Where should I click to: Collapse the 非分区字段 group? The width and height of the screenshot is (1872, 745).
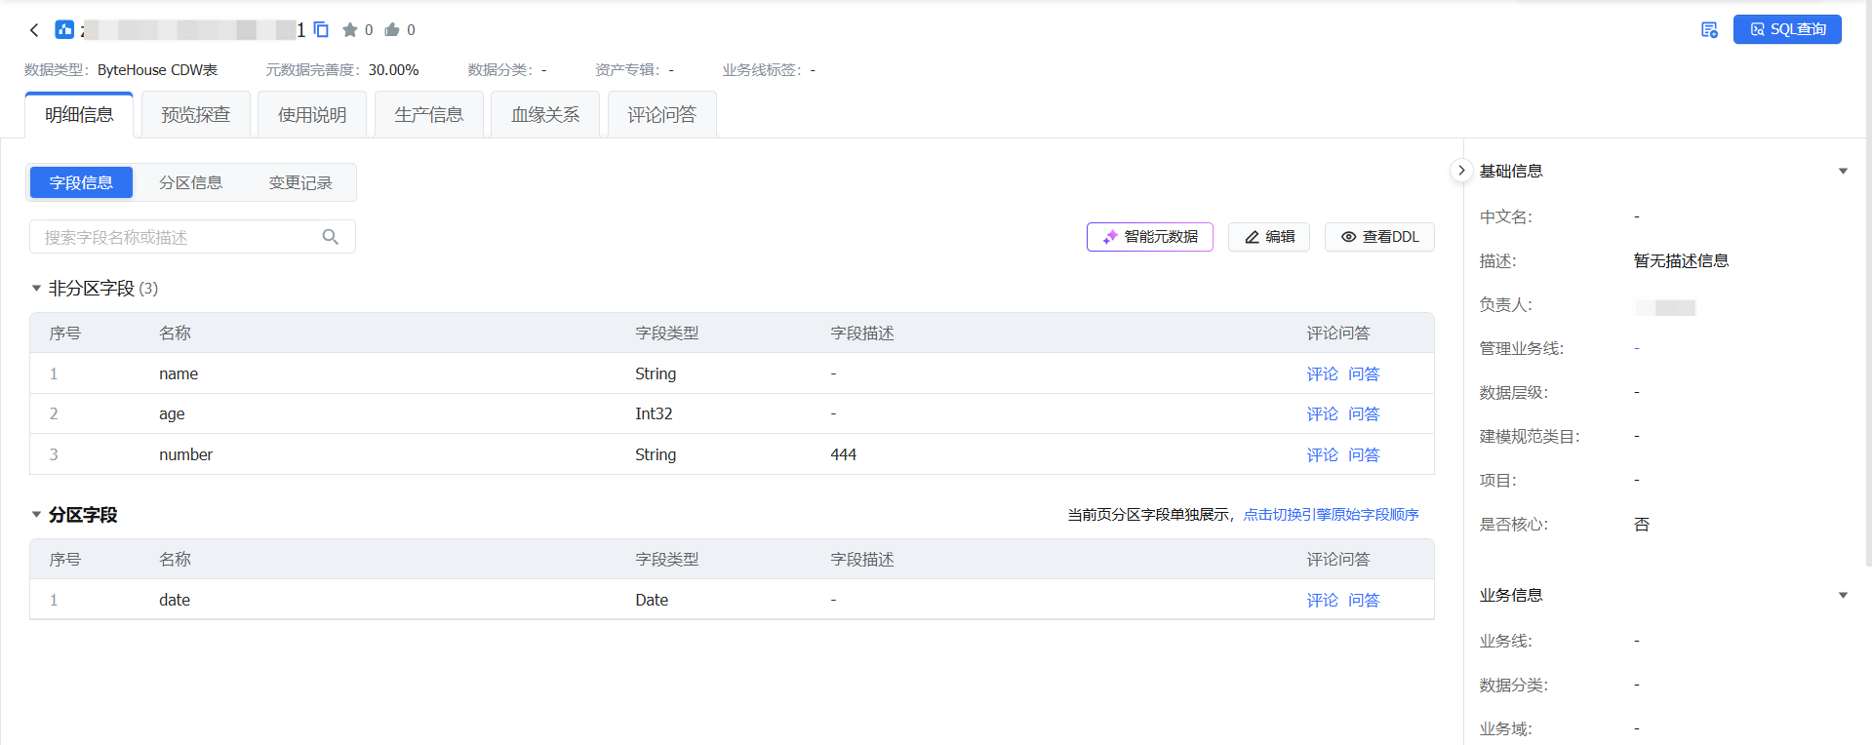[36, 289]
